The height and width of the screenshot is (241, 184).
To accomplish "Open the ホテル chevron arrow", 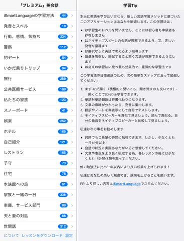I will tap(72, 132).
